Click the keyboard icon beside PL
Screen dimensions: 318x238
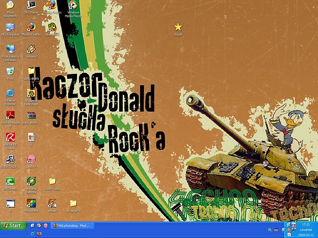tap(276, 230)
